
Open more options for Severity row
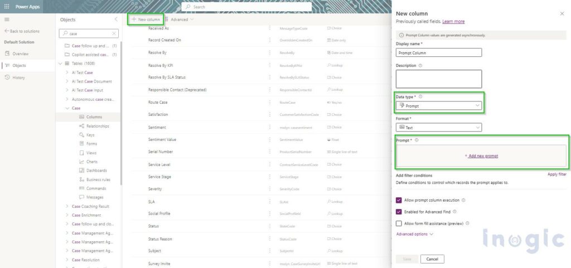pos(269,189)
